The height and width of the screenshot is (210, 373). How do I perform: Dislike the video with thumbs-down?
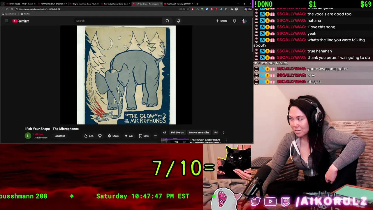[100, 136]
